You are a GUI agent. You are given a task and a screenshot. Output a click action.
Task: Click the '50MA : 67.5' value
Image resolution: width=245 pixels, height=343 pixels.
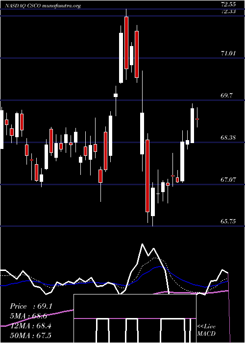pos(31,335)
